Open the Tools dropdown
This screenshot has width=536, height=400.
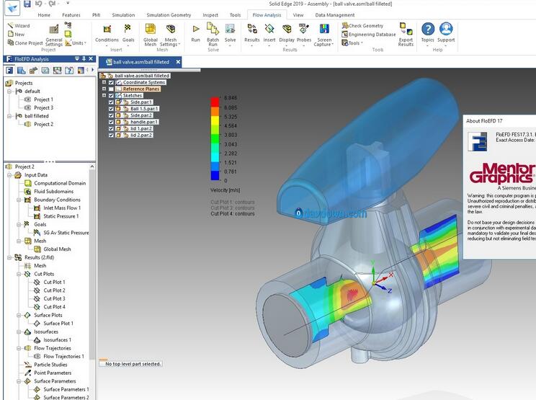tap(352, 43)
